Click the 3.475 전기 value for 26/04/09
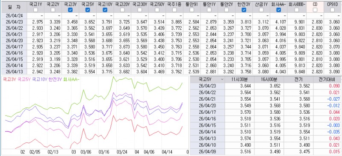342x156 pixels. [x=305, y=151]
